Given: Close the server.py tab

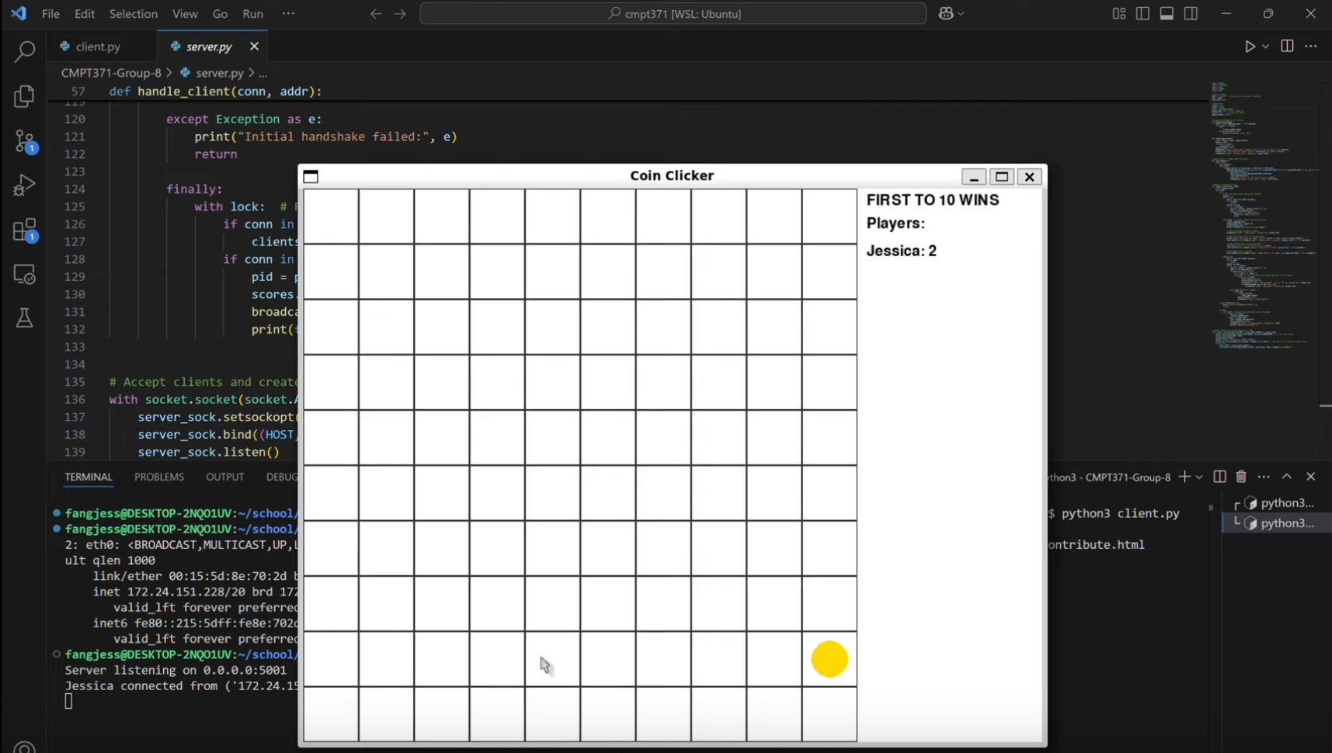Looking at the screenshot, I should tap(254, 47).
